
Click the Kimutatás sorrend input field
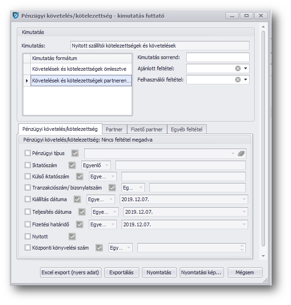217,57
